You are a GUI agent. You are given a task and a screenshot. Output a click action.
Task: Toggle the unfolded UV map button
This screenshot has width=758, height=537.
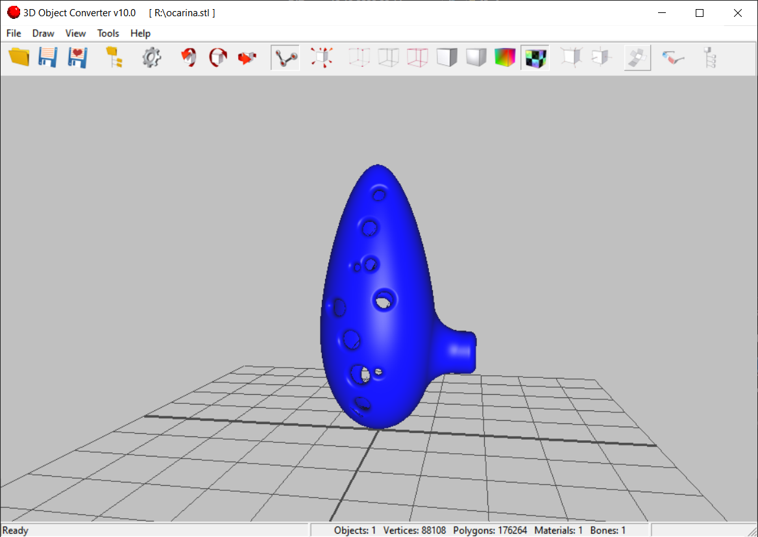637,57
